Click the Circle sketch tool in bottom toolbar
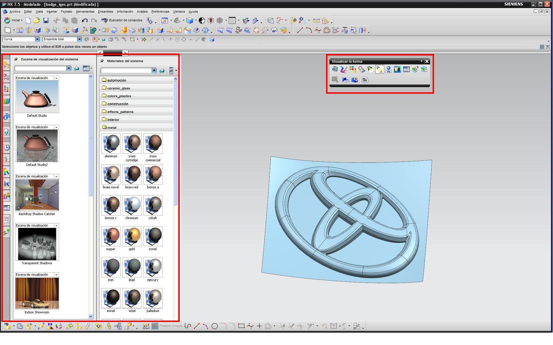Image resolution: width=553 pixels, height=345 pixels. click(x=215, y=326)
